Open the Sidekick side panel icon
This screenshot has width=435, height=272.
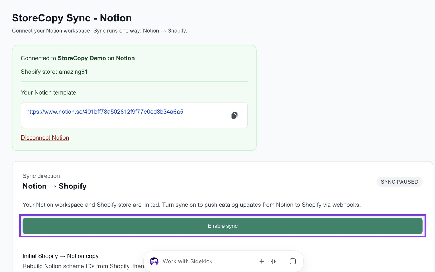(293, 261)
